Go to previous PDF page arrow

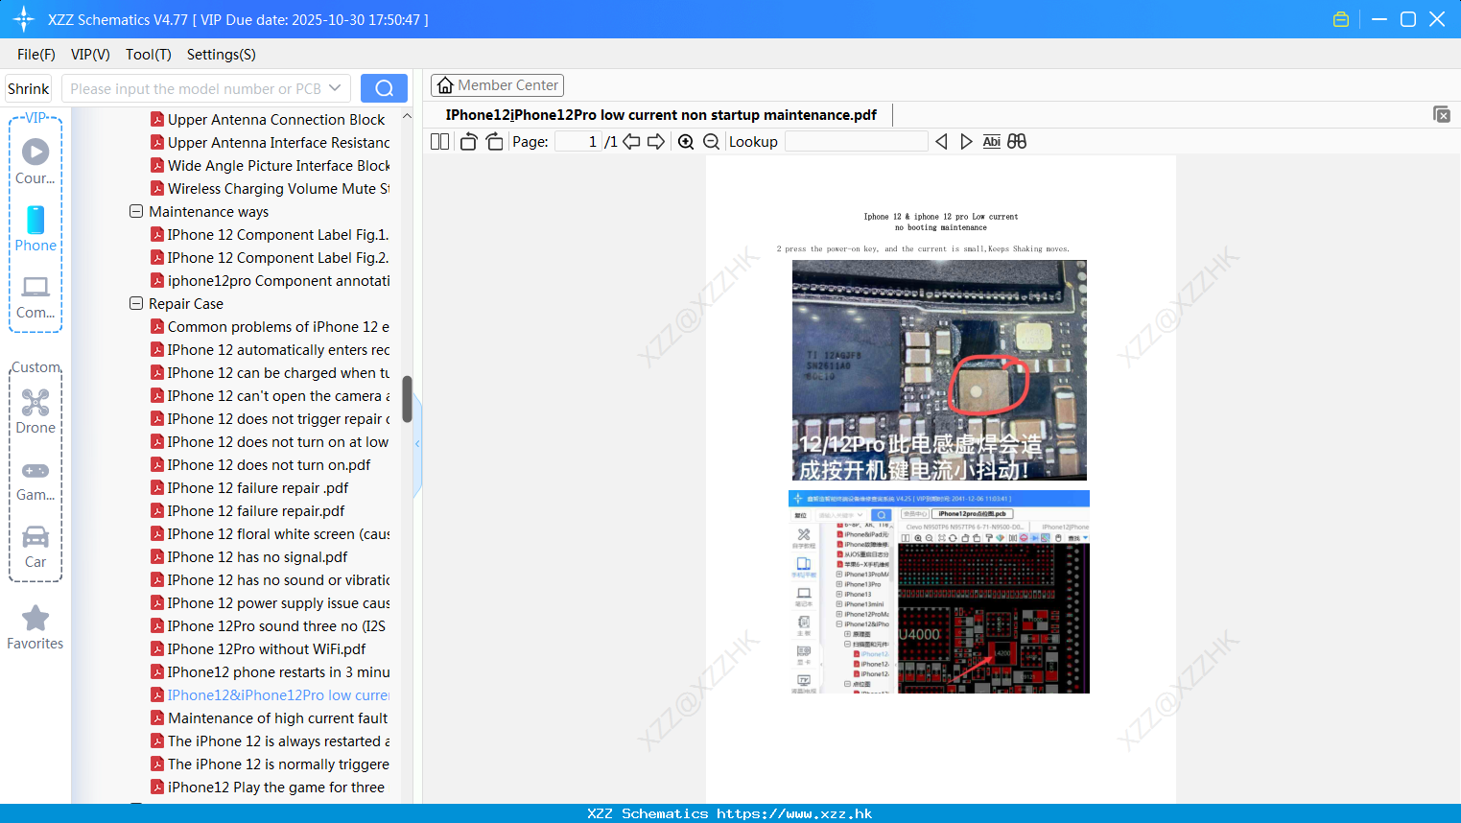point(631,141)
